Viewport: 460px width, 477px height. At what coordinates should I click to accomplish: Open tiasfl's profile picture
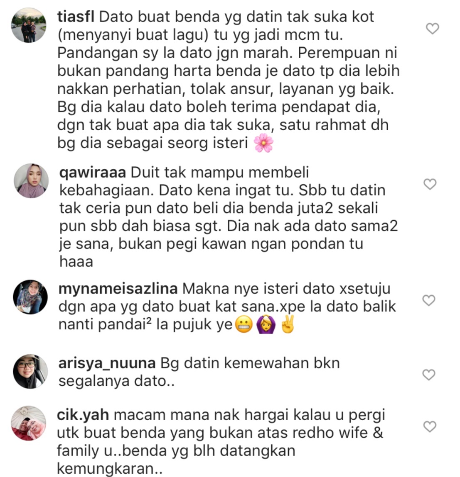pos(29,25)
